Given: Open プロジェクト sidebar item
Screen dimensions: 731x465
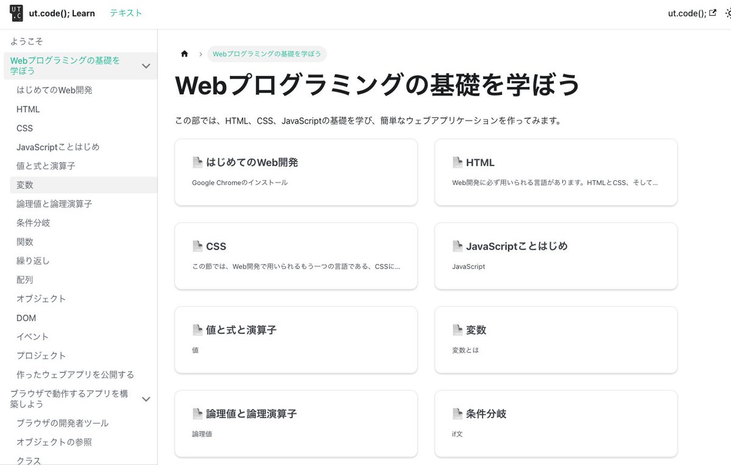Looking at the screenshot, I should [41, 355].
